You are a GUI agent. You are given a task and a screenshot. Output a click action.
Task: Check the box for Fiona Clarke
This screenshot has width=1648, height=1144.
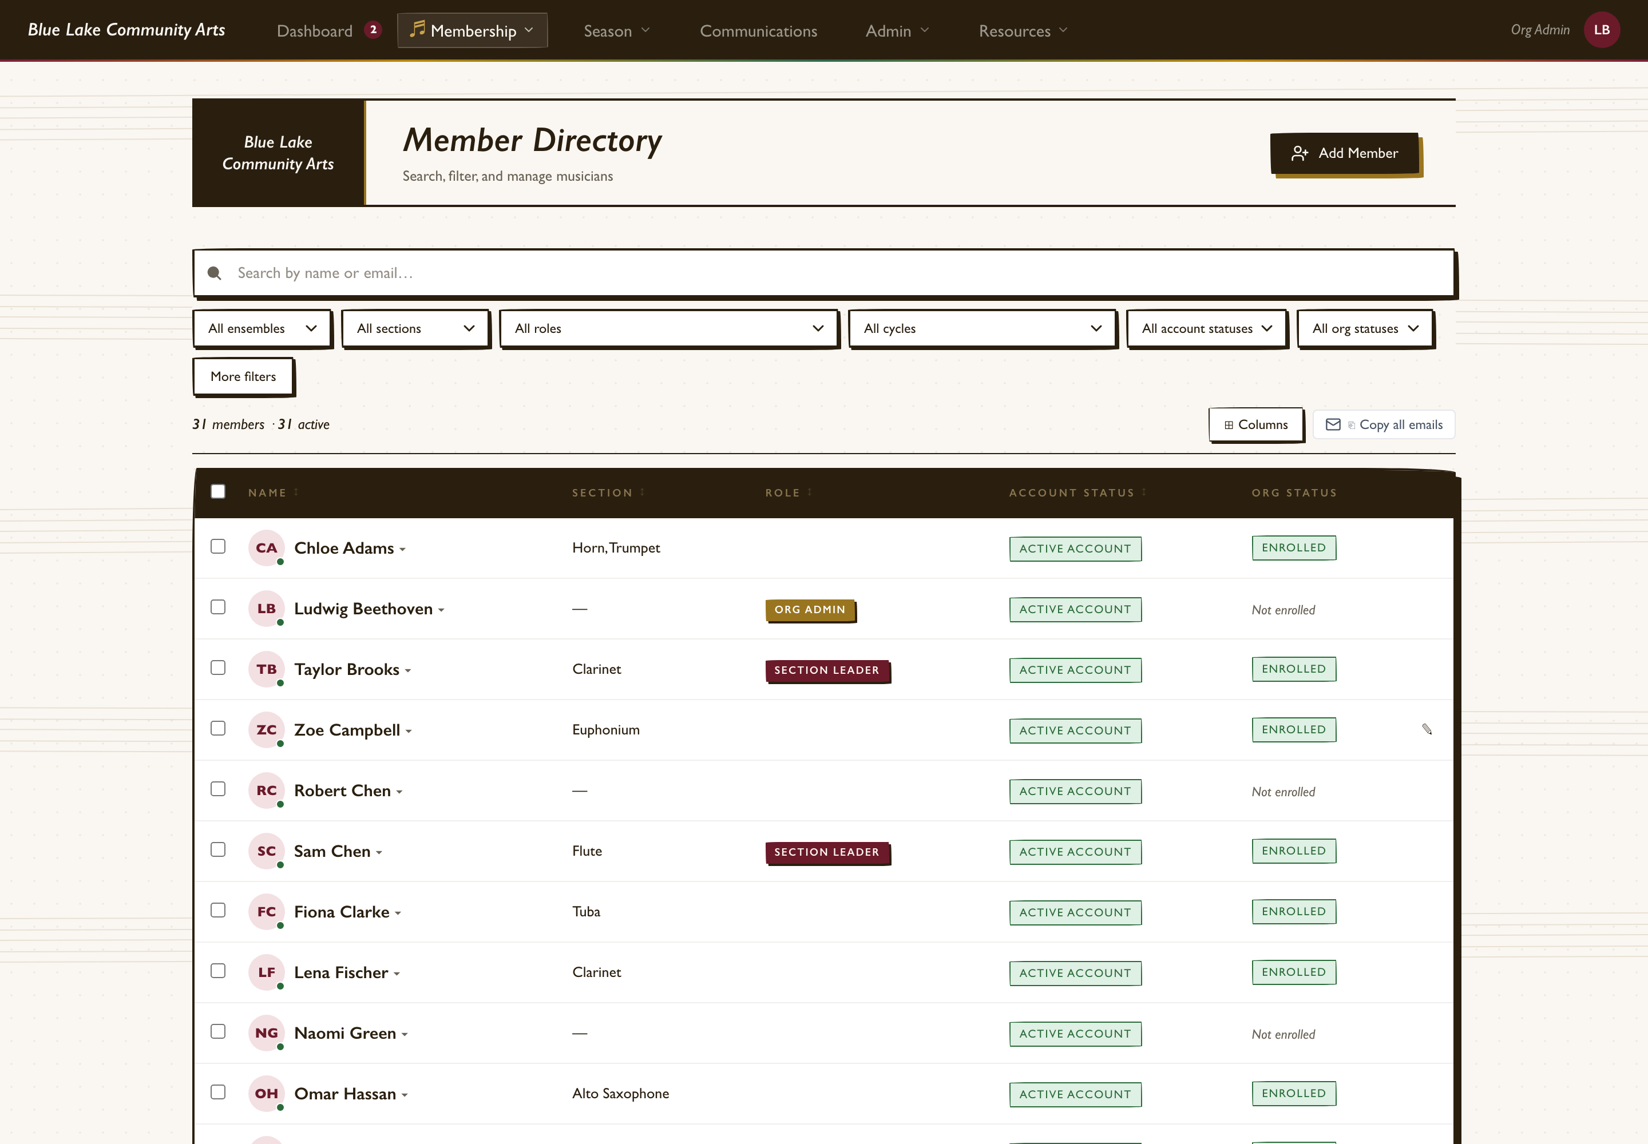pos(218,910)
